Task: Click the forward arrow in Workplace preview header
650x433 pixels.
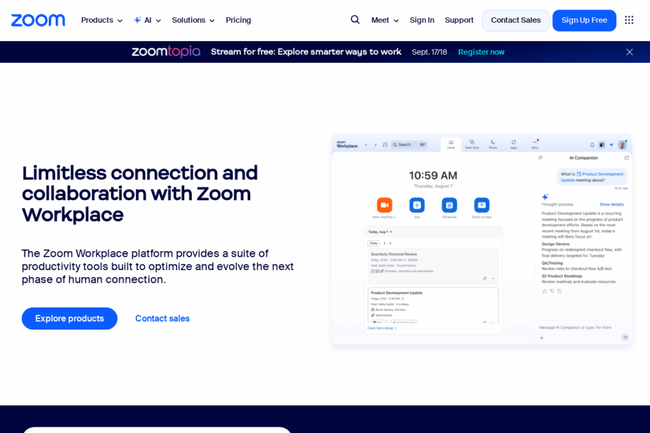Action: [x=376, y=145]
